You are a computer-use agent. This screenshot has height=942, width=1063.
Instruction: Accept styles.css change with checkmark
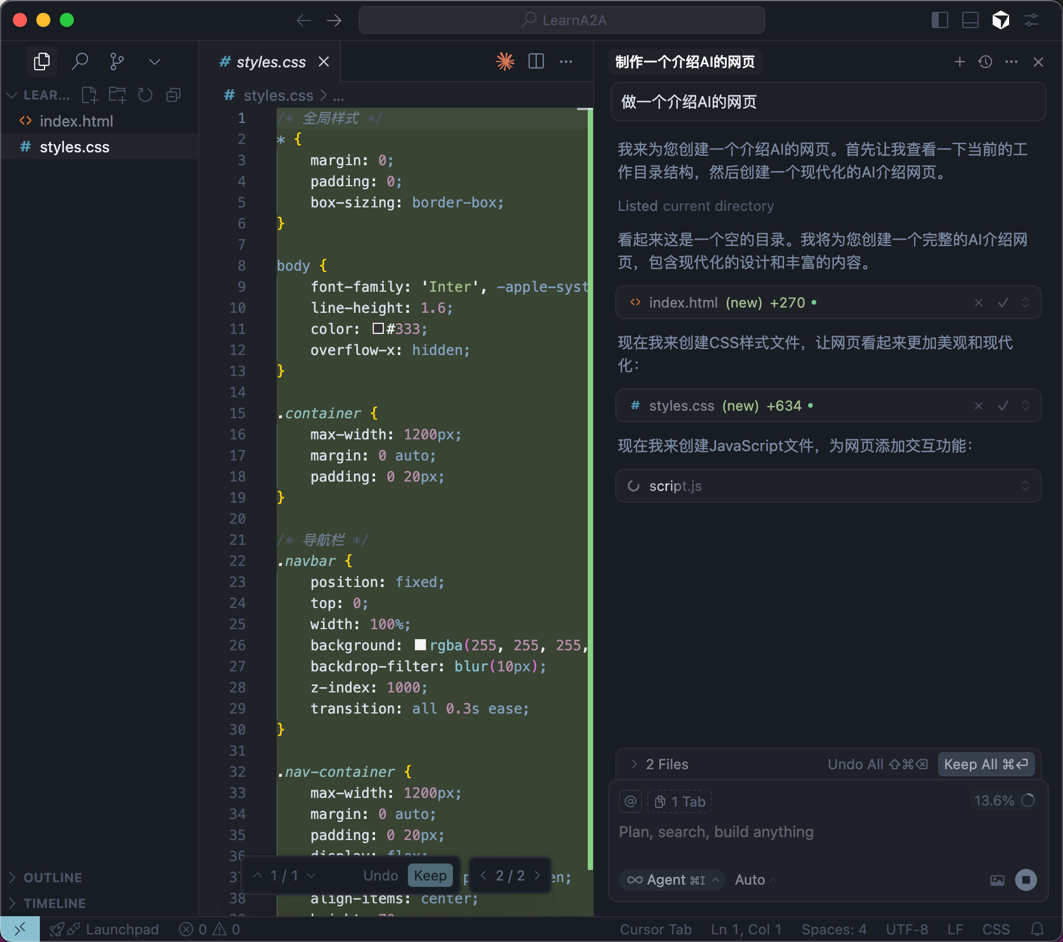1003,405
